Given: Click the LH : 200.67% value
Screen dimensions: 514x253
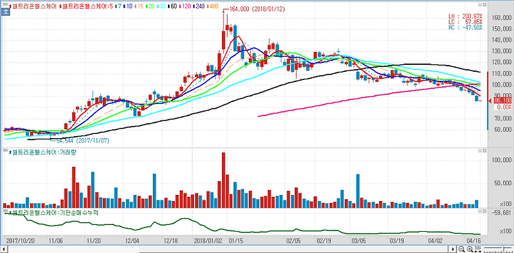Looking at the screenshot, I should point(465,16).
